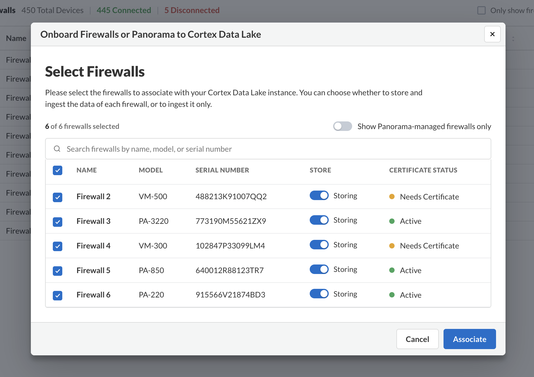534x377 pixels.
Task: Select the Firewall 4 name cell
Action: [93, 246]
